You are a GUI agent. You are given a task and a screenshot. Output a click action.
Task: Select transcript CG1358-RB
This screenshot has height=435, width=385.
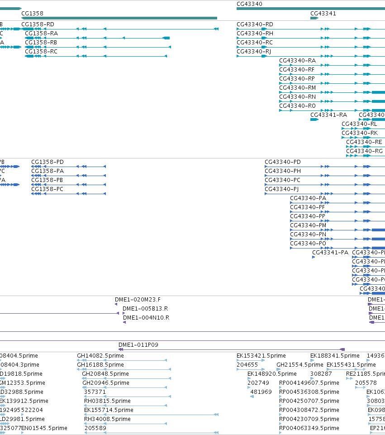point(41,42)
